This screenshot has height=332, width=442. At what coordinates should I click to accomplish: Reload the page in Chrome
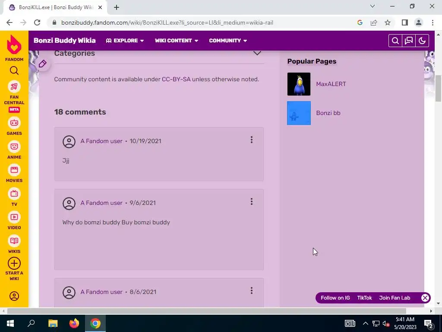[x=37, y=22]
